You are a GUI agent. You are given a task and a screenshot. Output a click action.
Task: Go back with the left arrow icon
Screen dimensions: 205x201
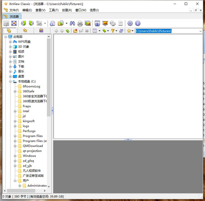point(56,31)
